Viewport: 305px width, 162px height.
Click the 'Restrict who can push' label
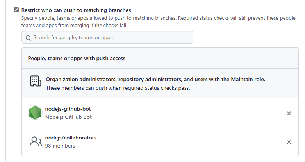tap(76, 10)
